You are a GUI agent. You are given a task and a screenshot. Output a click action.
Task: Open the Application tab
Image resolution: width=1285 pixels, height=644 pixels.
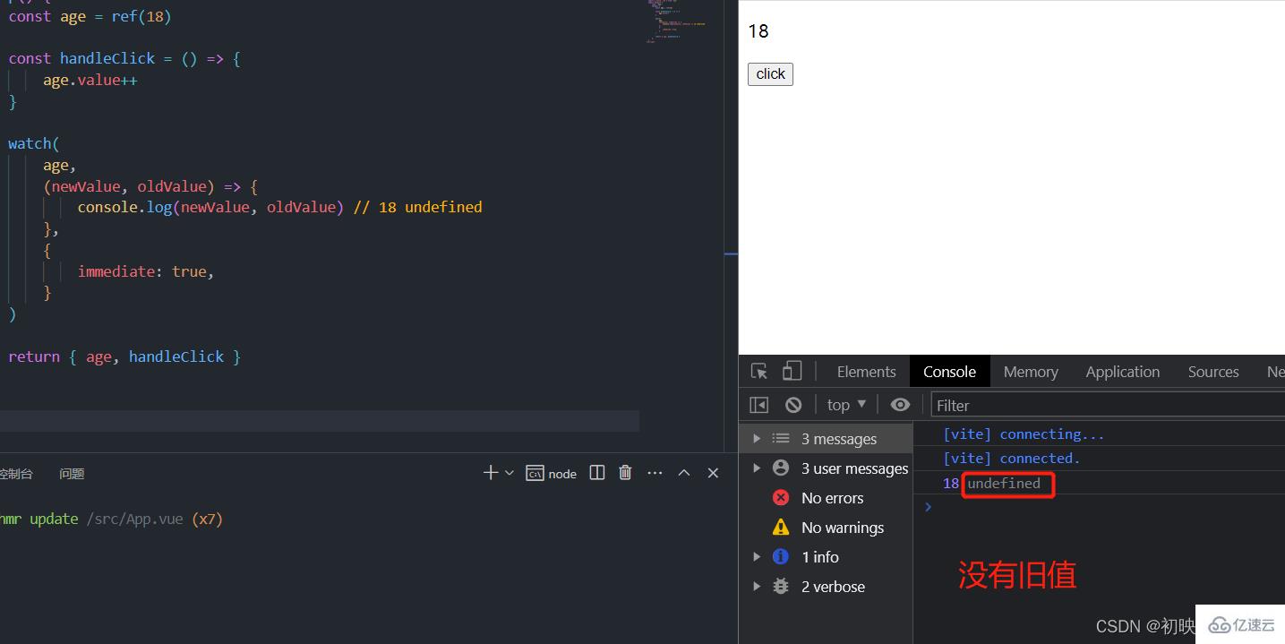click(1122, 372)
